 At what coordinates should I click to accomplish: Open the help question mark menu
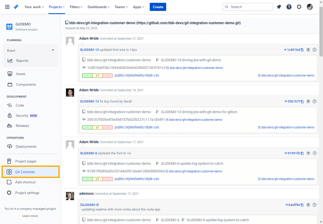coord(289,7)
